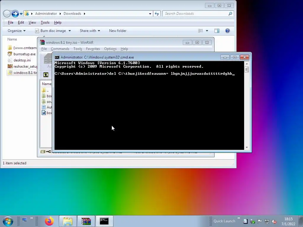This screenshot has height=227, width=303.
Task: Click the cmd scrollbar thumb
Action: tap(247, 69)
